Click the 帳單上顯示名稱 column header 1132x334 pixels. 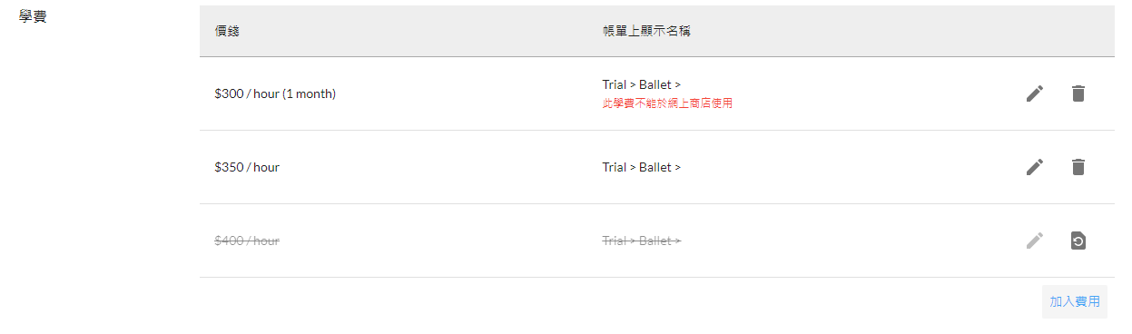(650, 32)
